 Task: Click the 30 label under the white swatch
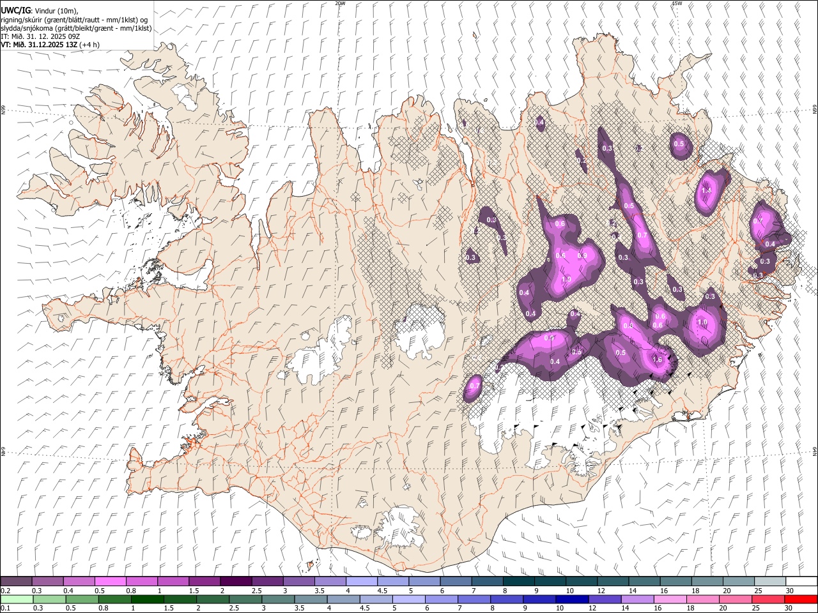coord(789,591)
